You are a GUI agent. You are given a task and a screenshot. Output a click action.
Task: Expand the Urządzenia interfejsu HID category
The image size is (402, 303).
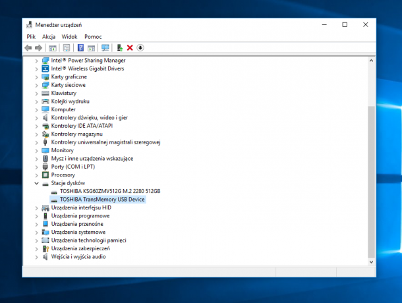click(x=36, y=208)
